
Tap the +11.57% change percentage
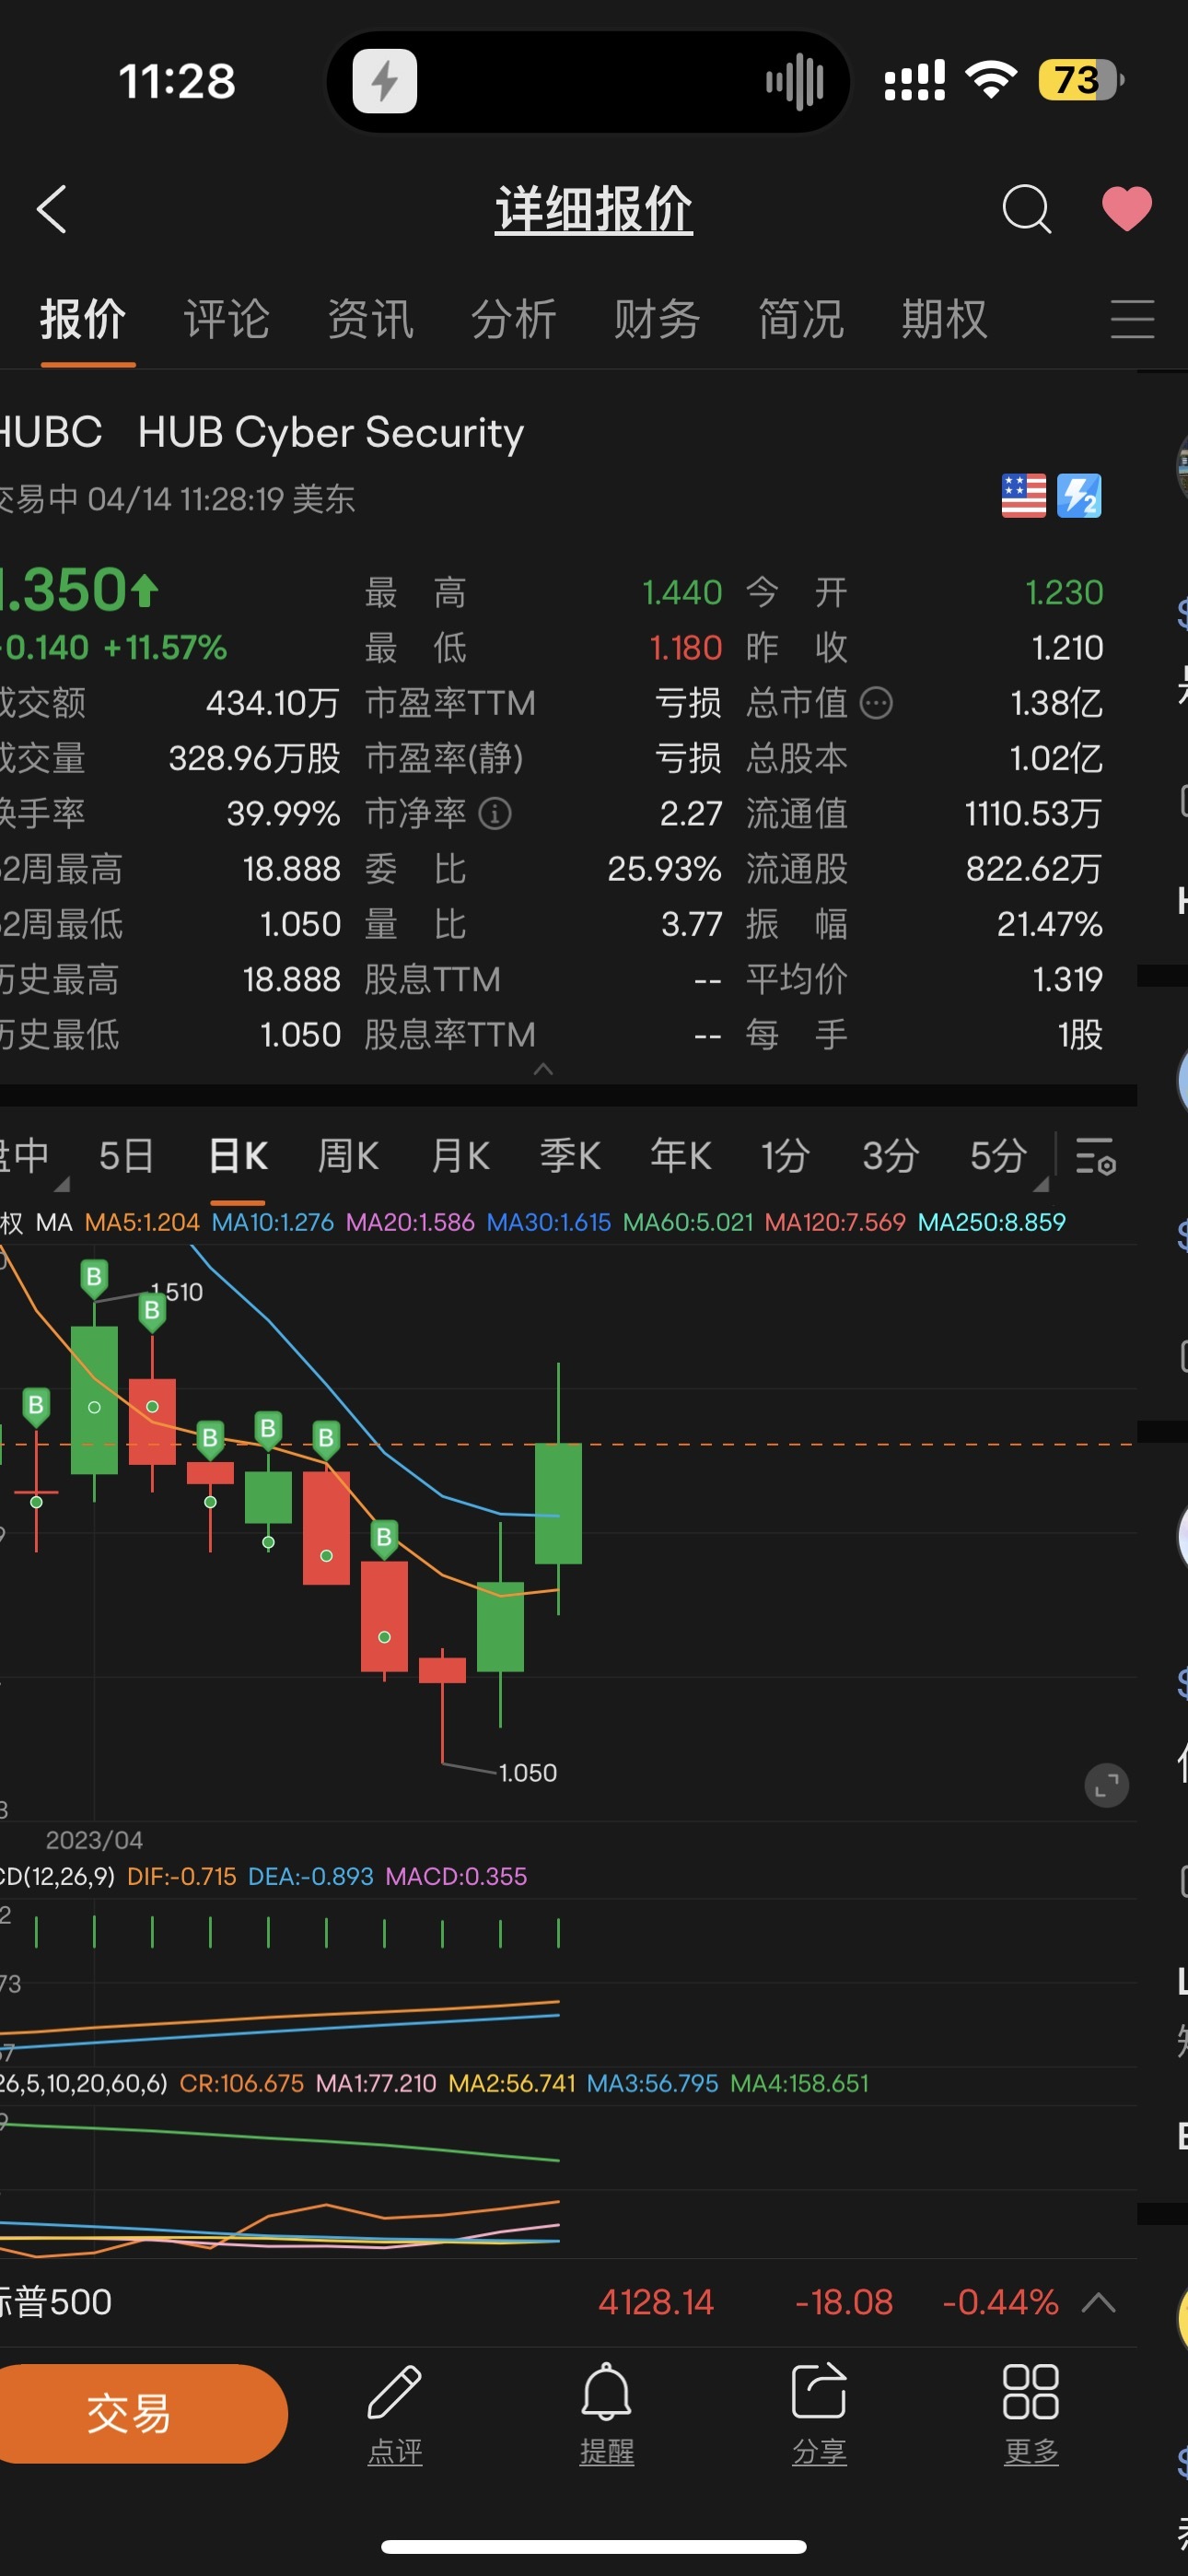point(165,648)
